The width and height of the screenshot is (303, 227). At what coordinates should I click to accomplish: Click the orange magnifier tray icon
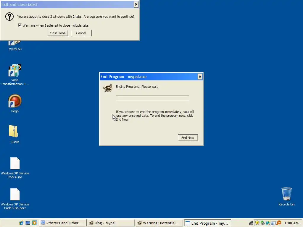(279, 223)
